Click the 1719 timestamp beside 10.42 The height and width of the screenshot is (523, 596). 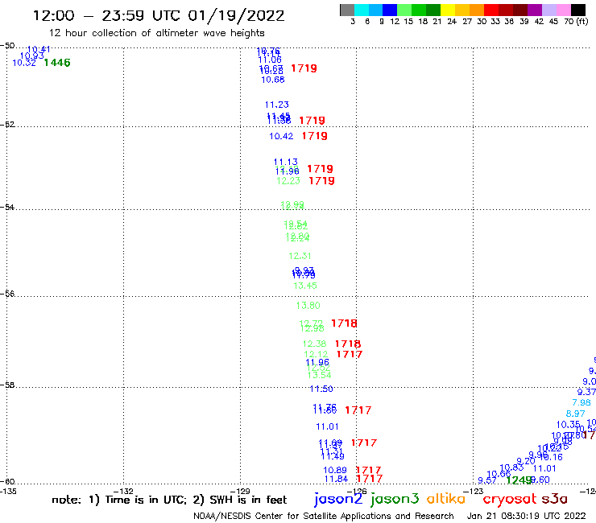coord(315,136)
